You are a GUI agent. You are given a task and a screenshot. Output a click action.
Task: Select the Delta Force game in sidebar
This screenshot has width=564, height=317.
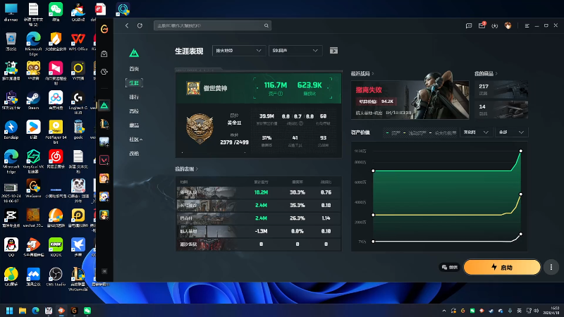[x=104, y=105]
